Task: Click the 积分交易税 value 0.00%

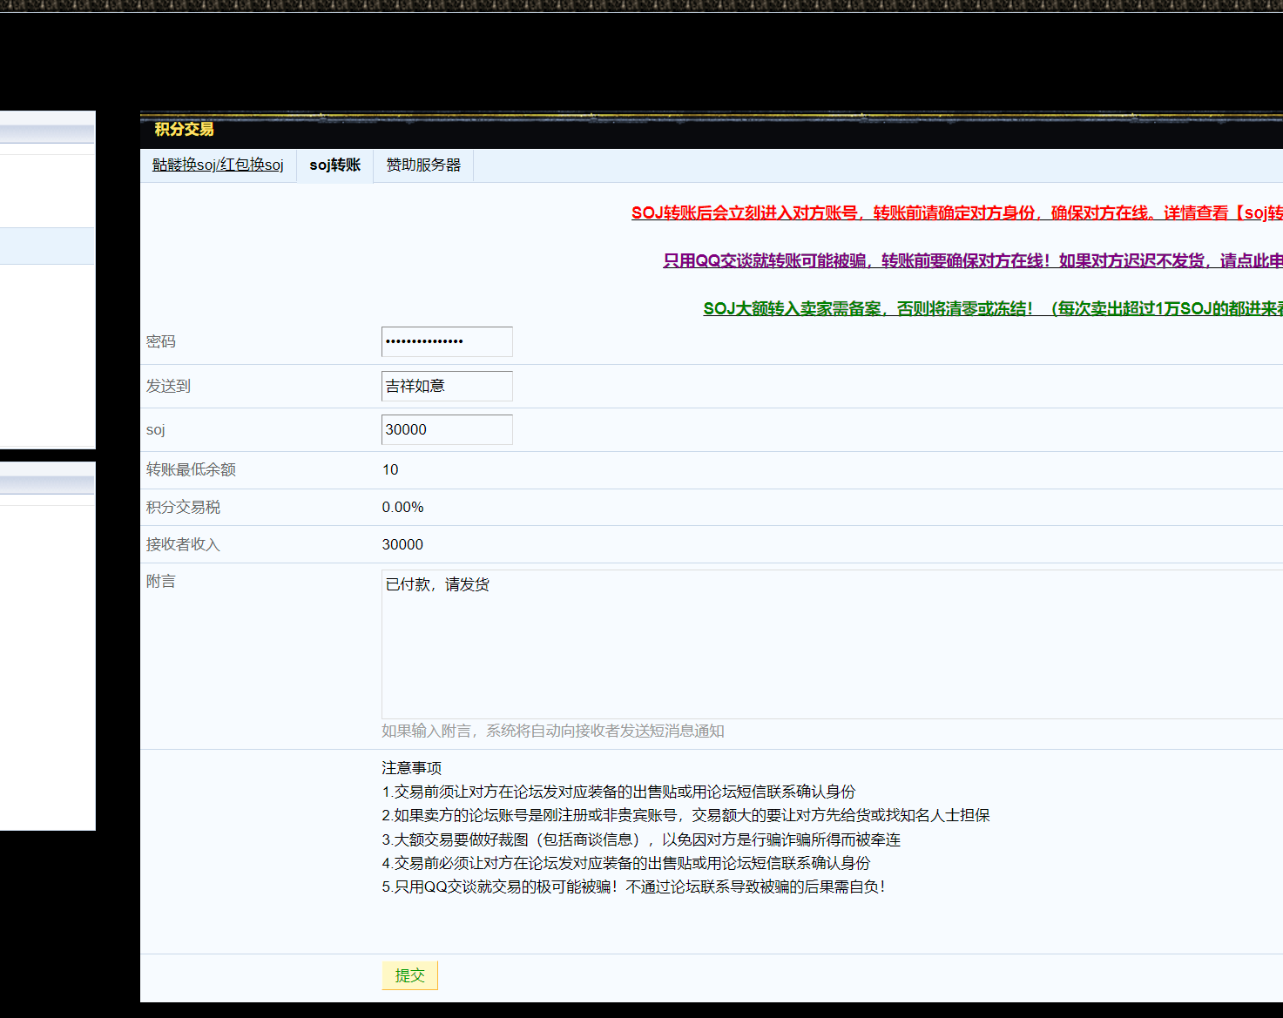Action: pos(402,507)
